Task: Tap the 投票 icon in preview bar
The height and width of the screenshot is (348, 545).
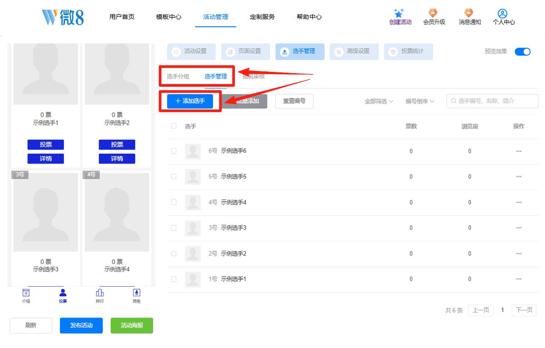Action: [x=63, y=293]
